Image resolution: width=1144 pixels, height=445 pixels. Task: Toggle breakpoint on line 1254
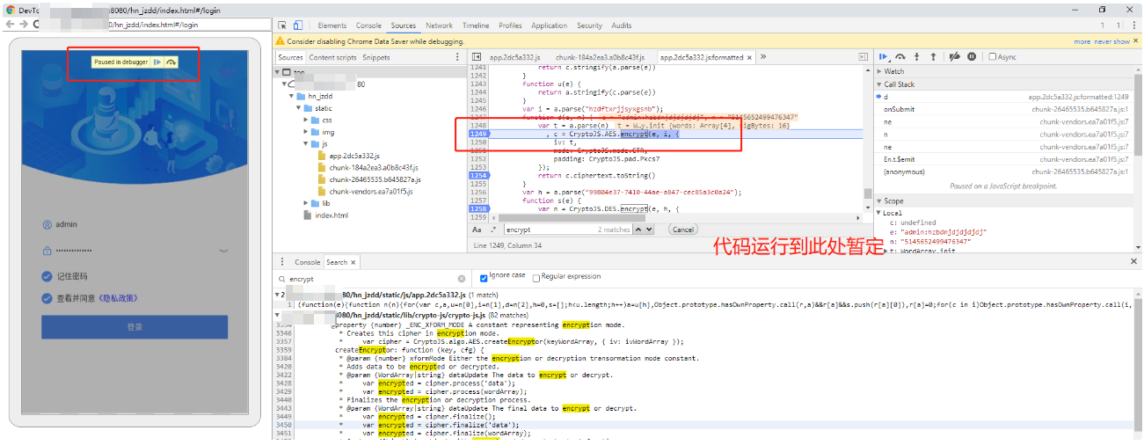(x=477, y=176)
